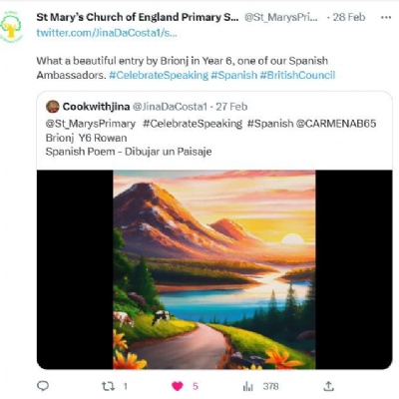Viewport: 399px width, 399px height.
Task: Toggle the pink heart like button
Action: point(178,386)
